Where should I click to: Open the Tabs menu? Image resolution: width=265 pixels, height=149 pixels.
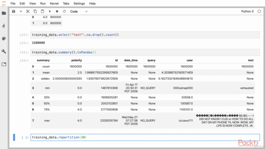[x=66, y=4]
